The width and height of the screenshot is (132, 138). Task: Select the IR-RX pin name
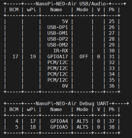coord(61,51)
